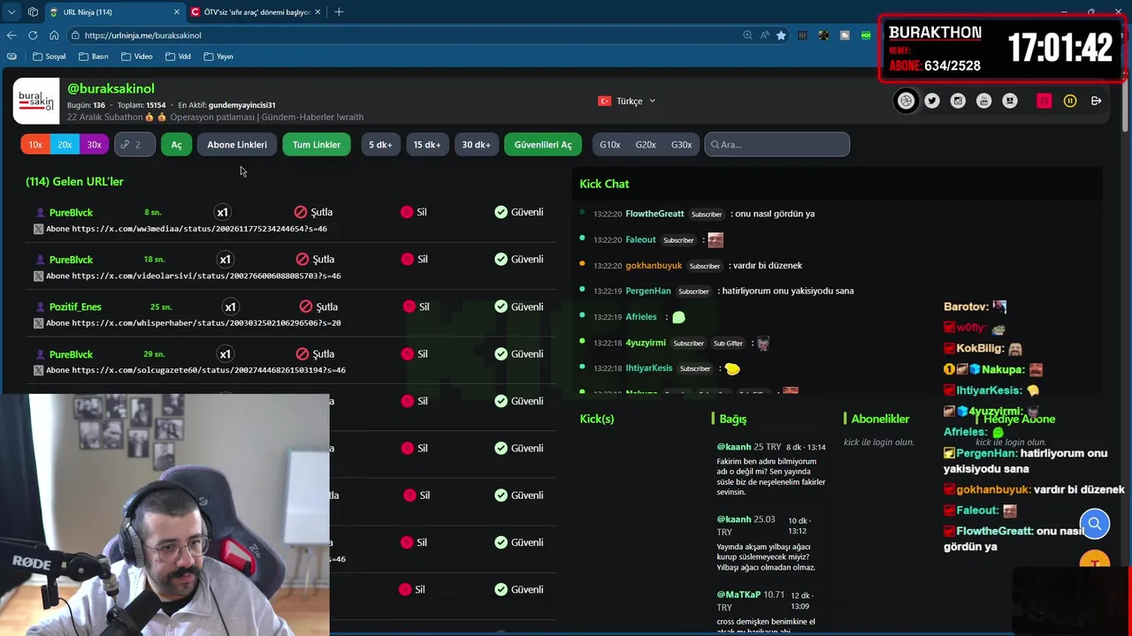This screenshot has width=1132, height=636.
Task: Open the Yayın bookmarks folder
Action: pos(218,57)
